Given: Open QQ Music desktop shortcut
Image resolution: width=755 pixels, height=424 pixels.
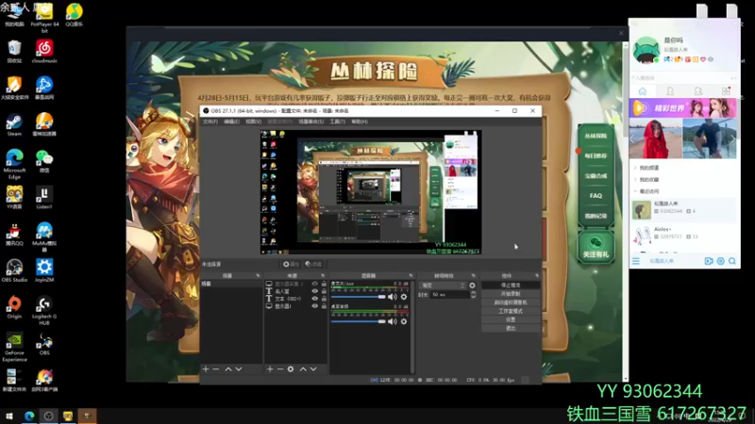Looking at the screenshot, I should (x=75, y=14).
